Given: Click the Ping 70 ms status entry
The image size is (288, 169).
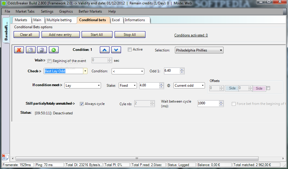Looking at the screenshot, I should pyautogui.click(x=49, y=165).
